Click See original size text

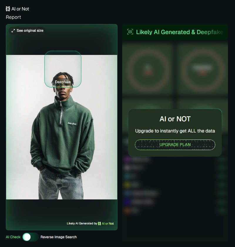point(30,31)
